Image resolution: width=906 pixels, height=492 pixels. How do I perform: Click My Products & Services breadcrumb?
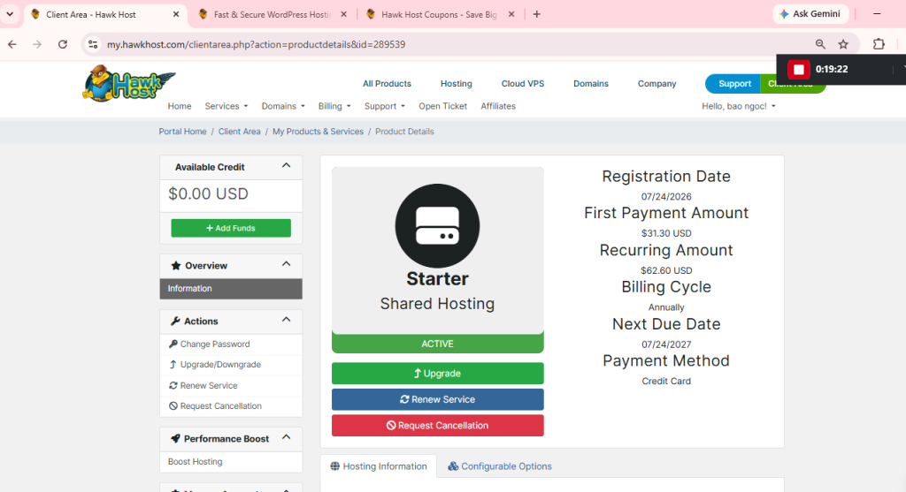(318, 132)
